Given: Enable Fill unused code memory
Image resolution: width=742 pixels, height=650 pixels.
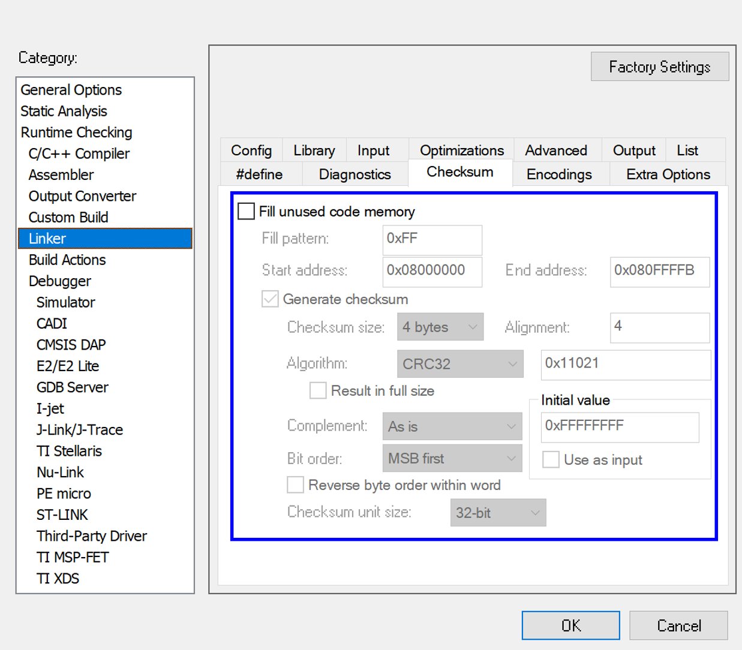Looking at the screenshot, I should coord(246,211).
